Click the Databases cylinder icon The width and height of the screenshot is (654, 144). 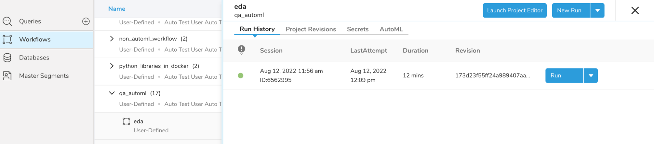[x=7, y=58]
